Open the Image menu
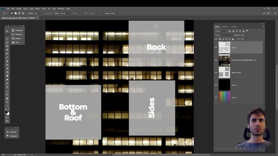The height and width of the screenshot is (156, 278). [19, 9]
